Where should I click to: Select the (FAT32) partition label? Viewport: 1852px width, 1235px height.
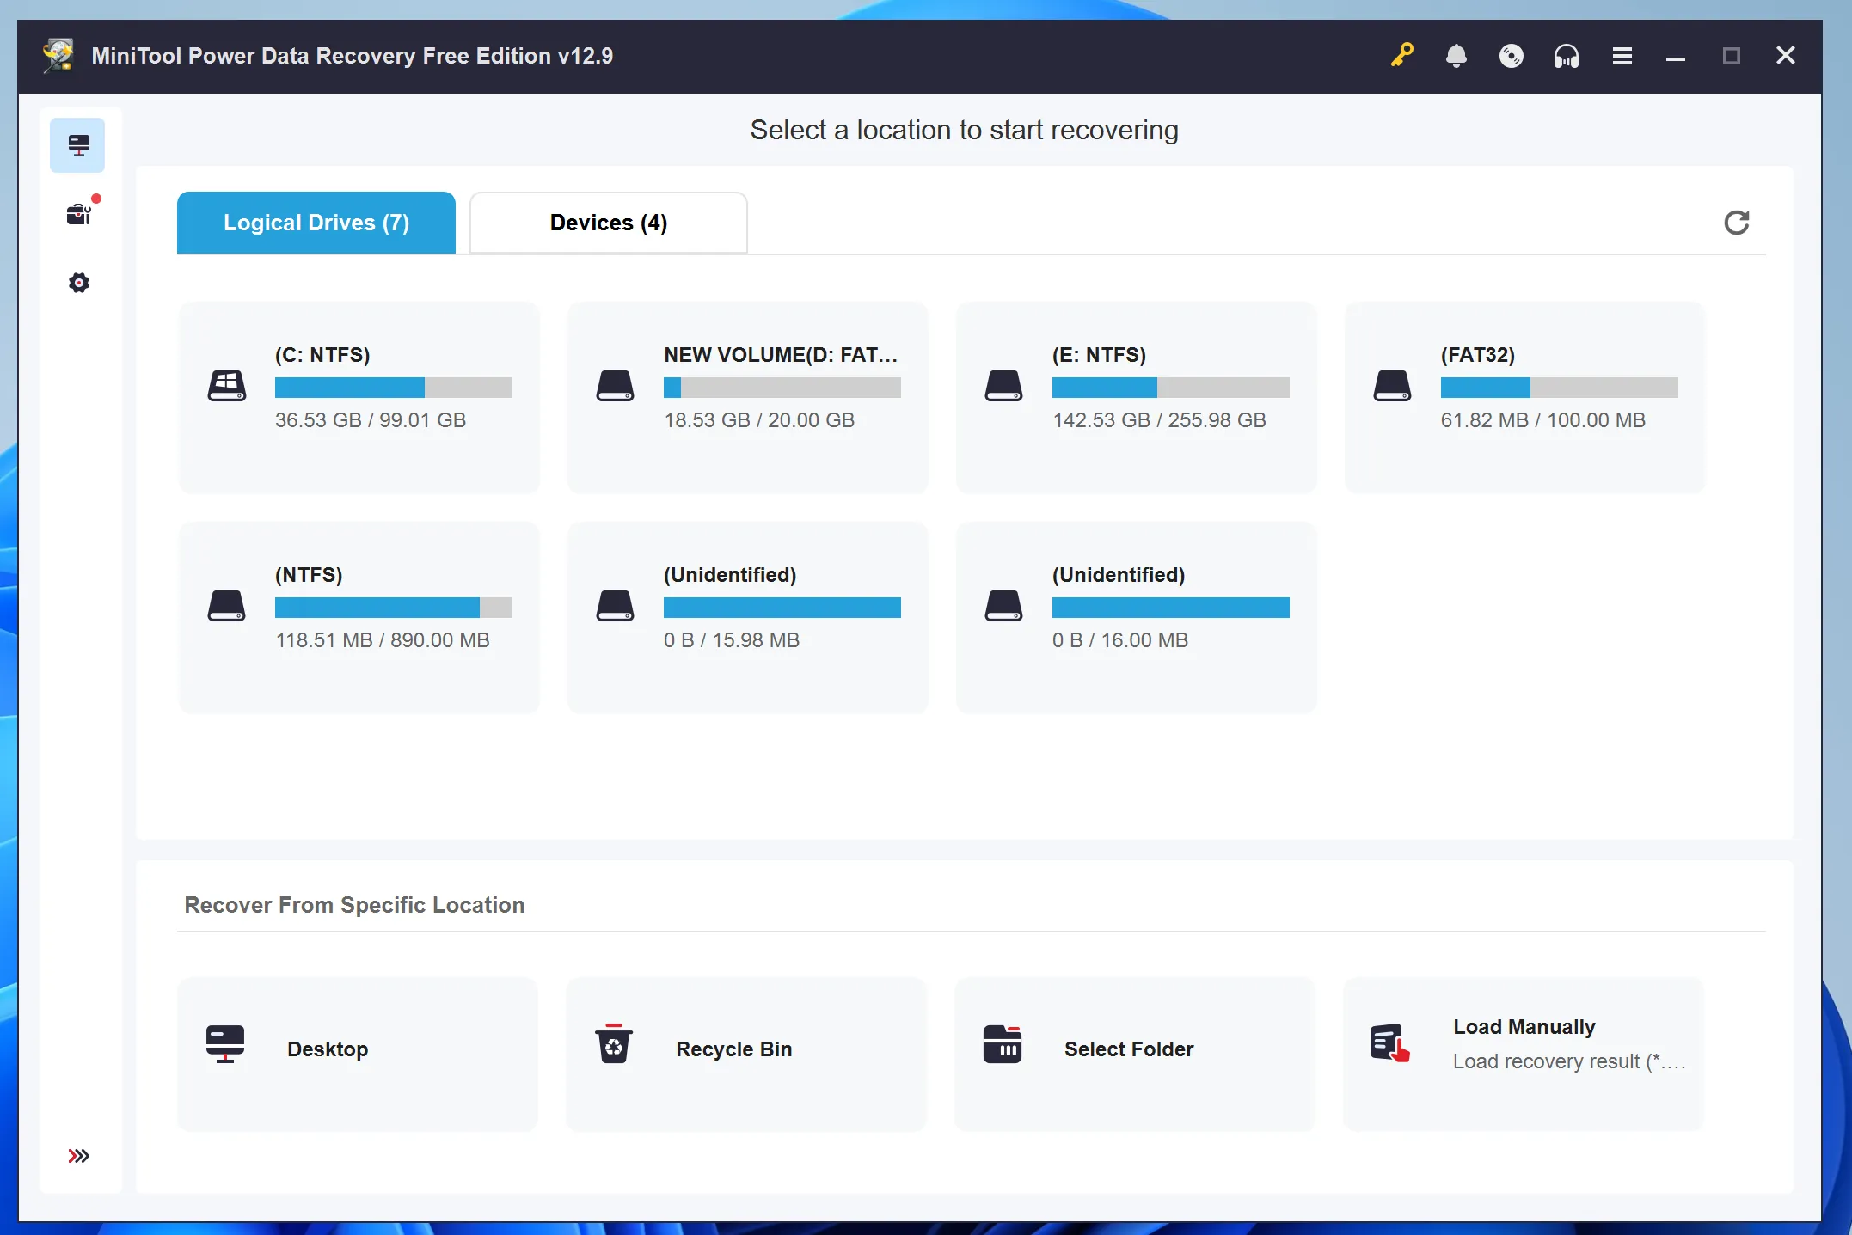(x=1478, y=355)
